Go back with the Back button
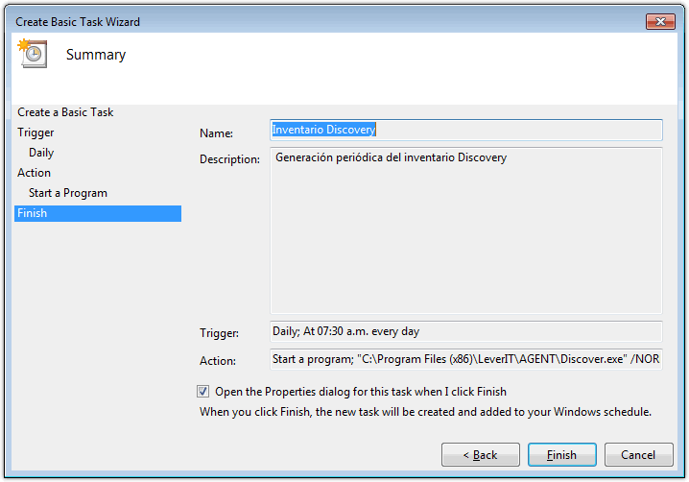Viewport: 689px width, 482px height. tap(480, 454)
